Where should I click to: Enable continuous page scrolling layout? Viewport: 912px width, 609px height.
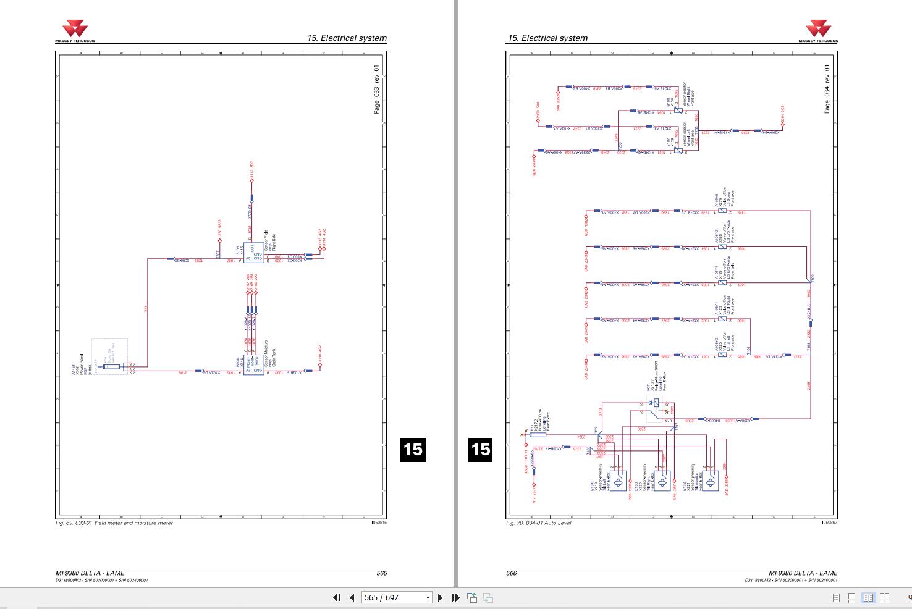(x=851, y=597)
